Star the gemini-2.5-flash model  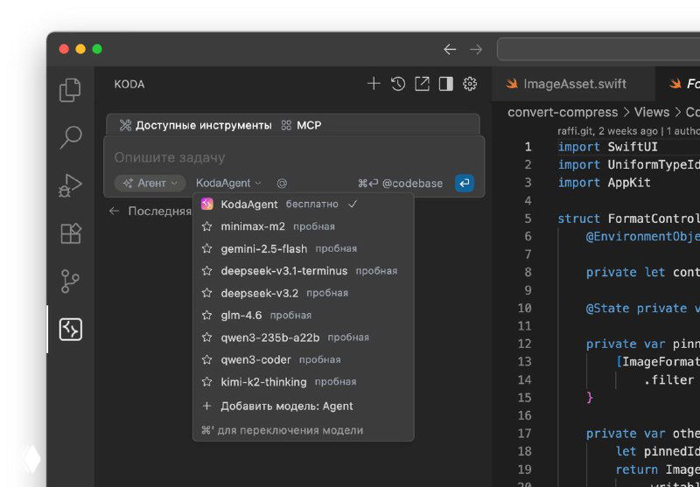click(x=206, y=249)
